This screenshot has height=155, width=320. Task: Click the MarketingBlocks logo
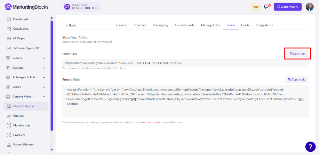pyautogui.click(x=27, y=7)
